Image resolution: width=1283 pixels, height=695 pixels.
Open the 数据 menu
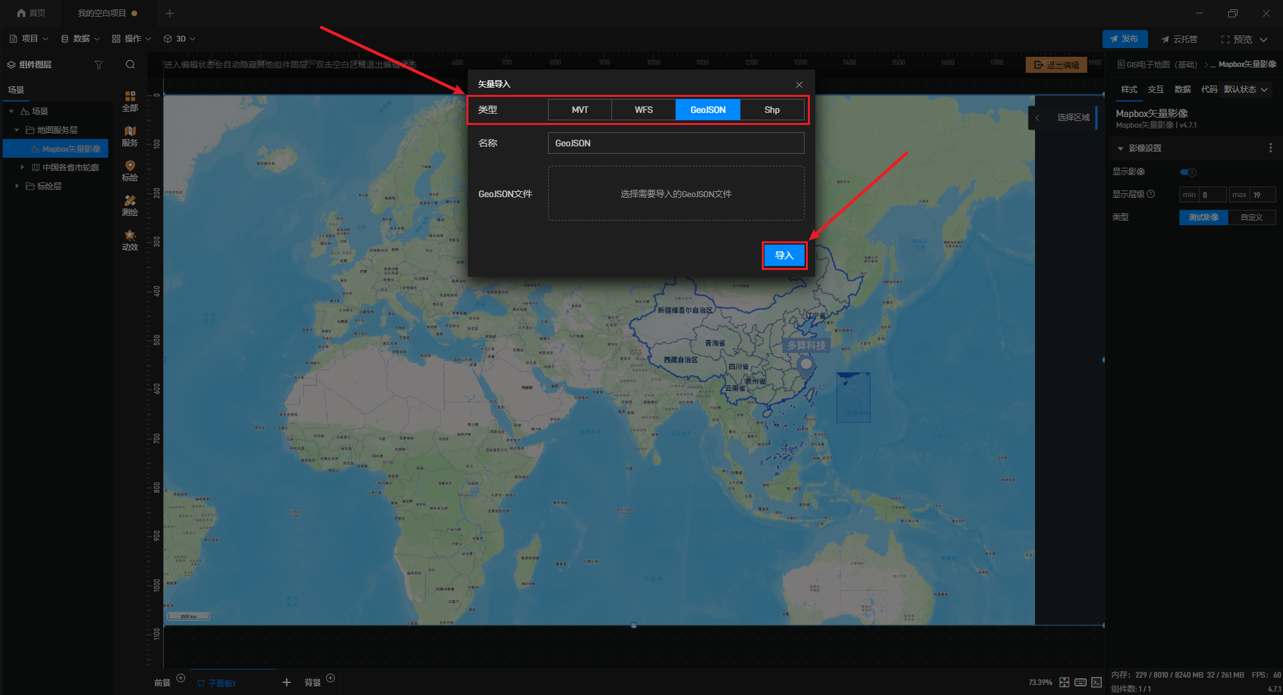(80, 39)
